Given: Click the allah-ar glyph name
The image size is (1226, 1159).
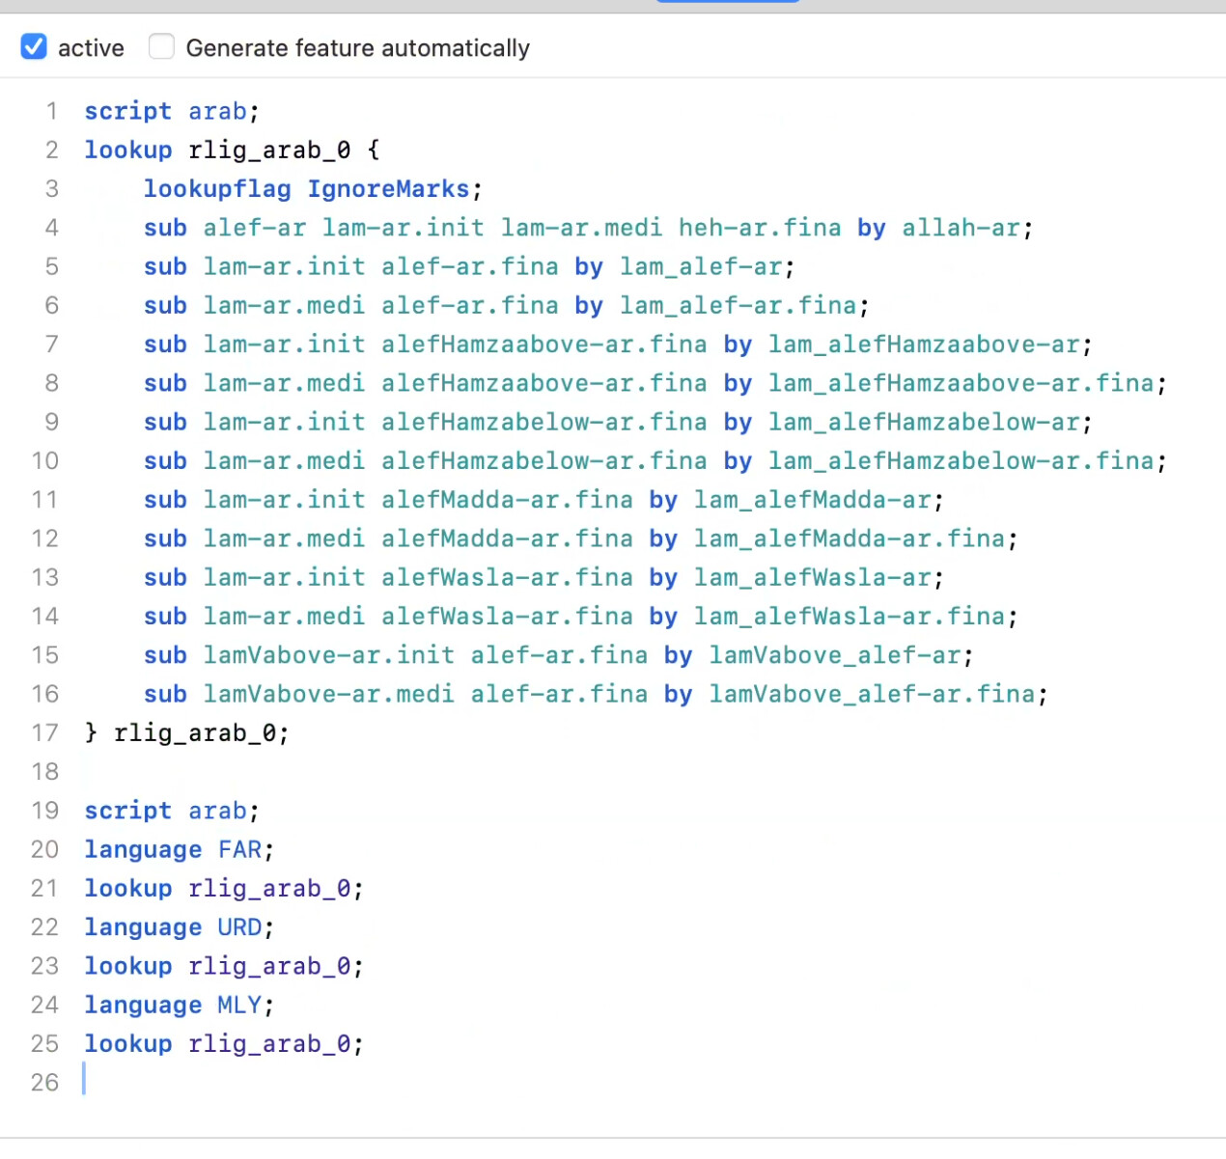Looking at the screenshot, I should (x=961, y=228).
